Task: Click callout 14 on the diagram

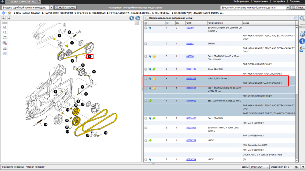Action: coord(45,124)
